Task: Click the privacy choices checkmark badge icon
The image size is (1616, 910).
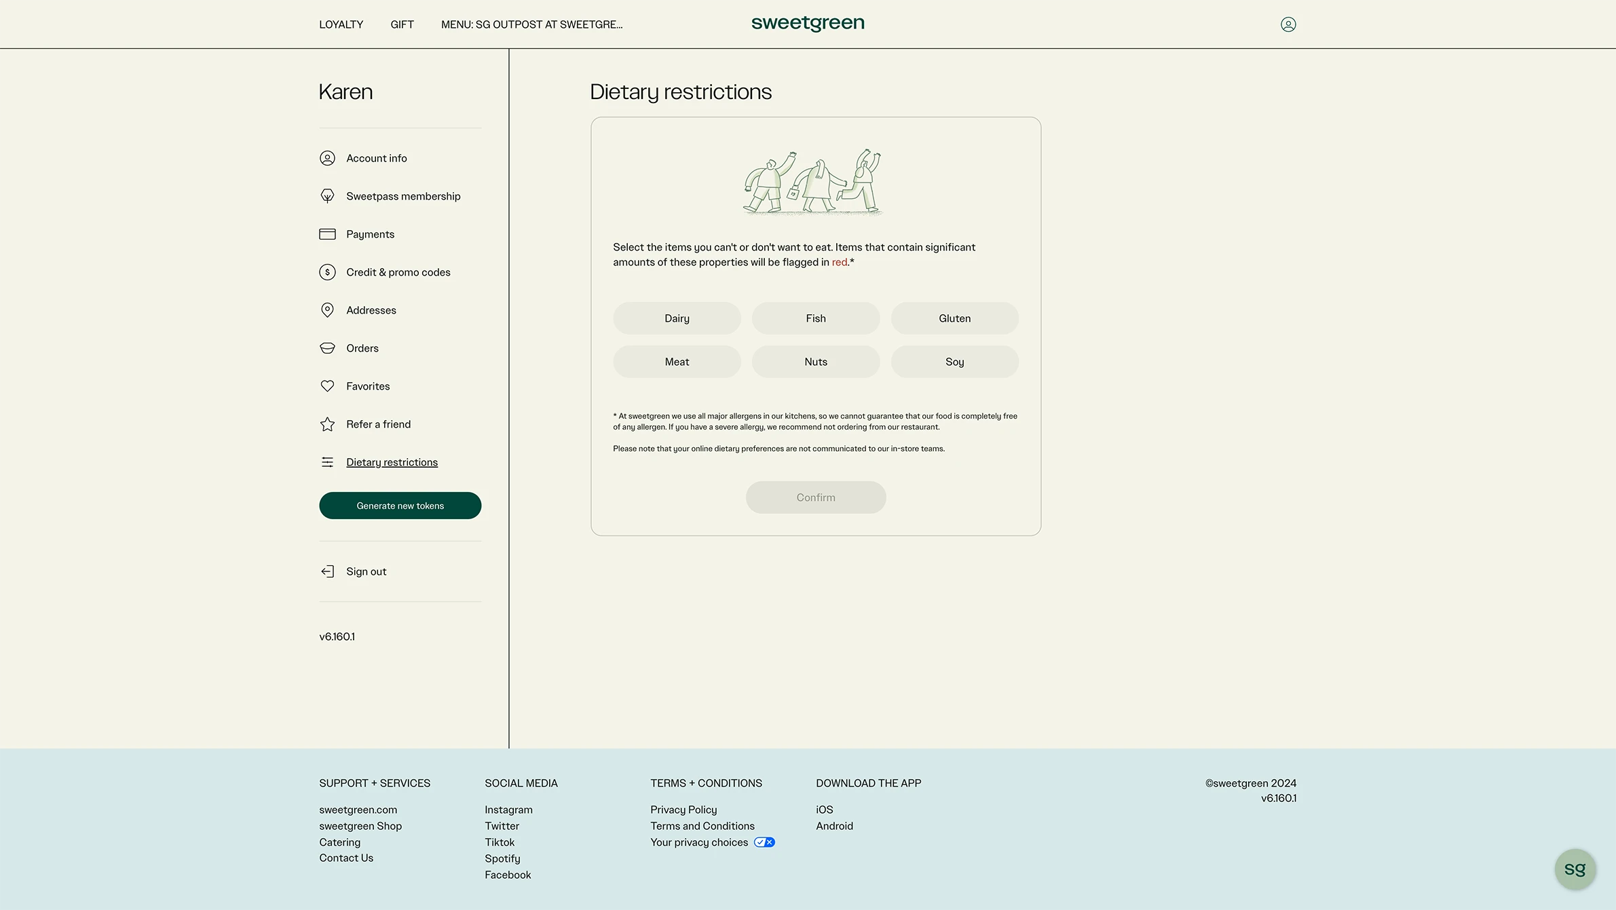Action: [764, 842]
